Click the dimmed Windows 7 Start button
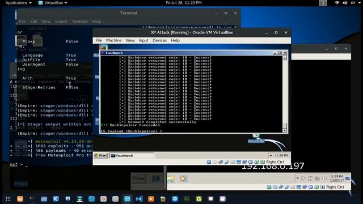 [138, 178]
